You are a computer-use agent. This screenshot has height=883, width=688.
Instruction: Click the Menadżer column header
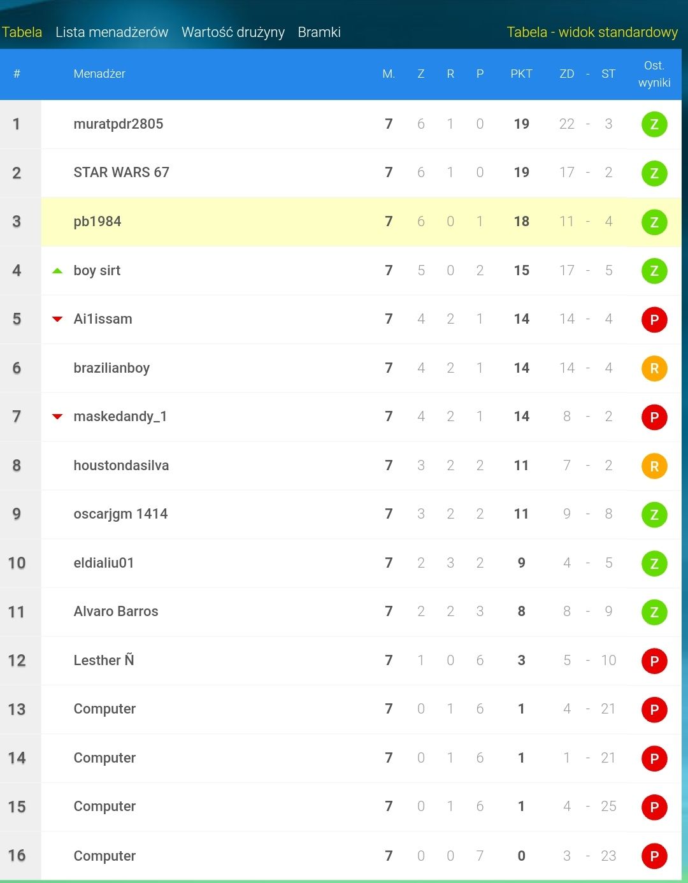pos(99,74)
